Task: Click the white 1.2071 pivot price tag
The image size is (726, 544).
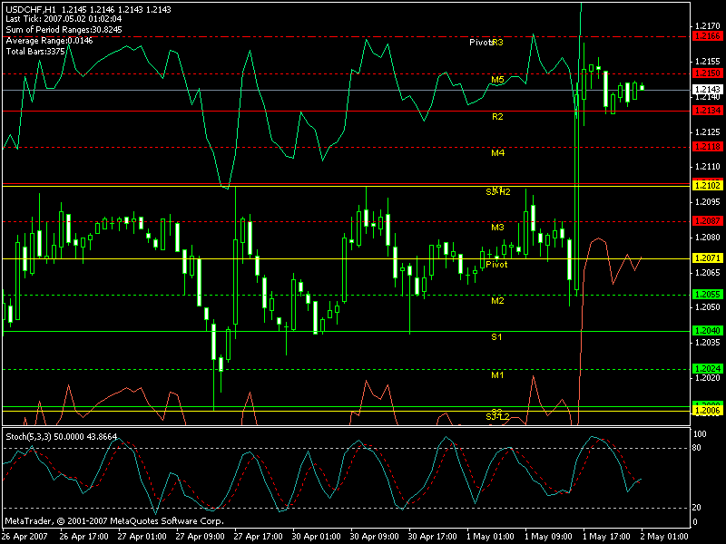Action: [x=707, y=258]
